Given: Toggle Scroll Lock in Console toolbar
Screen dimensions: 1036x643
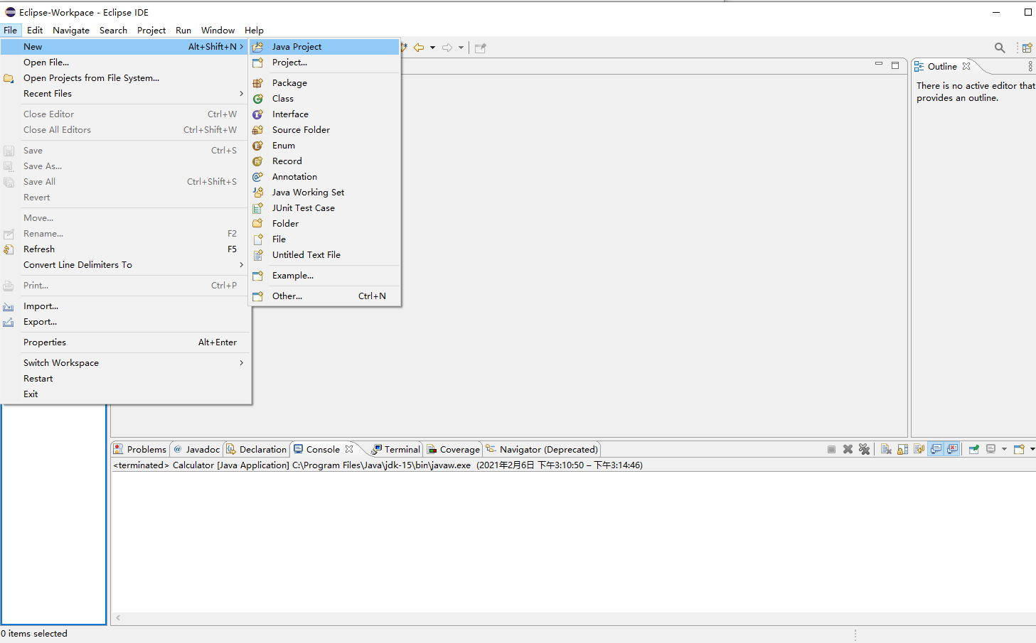Looking at the screenshot, I should tap(902, 449).
